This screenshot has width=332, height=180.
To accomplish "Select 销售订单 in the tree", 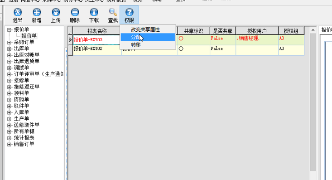I will (24, 144).
